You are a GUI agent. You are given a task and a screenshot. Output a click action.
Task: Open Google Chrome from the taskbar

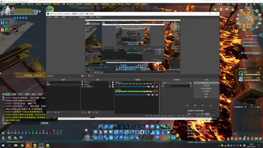[x=22, y=145]
